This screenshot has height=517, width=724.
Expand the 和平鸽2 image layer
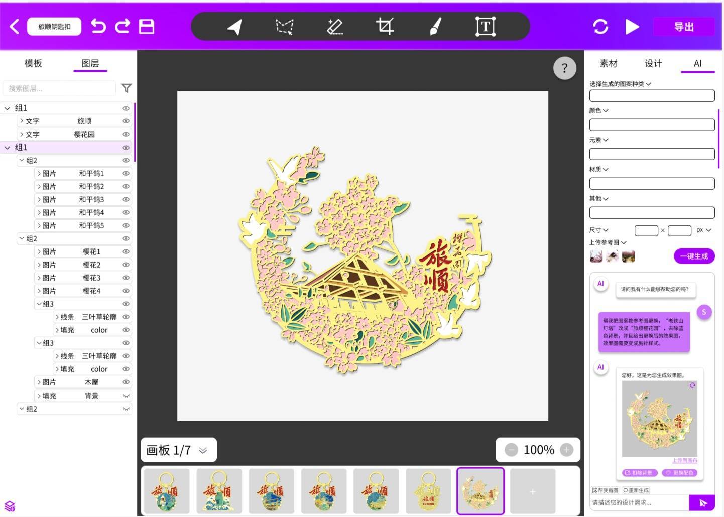pyautogui.click(x=39, y=186)
